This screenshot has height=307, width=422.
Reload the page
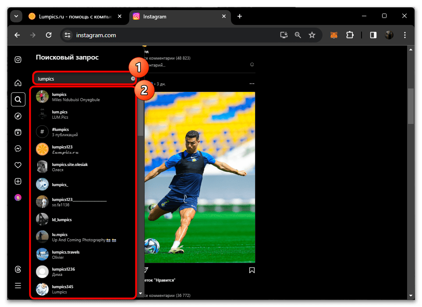[49, 35]
